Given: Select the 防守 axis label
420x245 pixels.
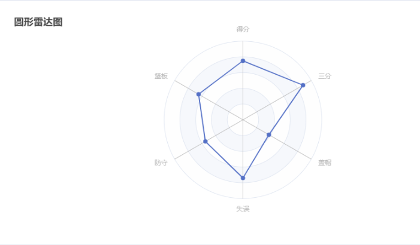Looking at the screenshot, I should 161,163.
